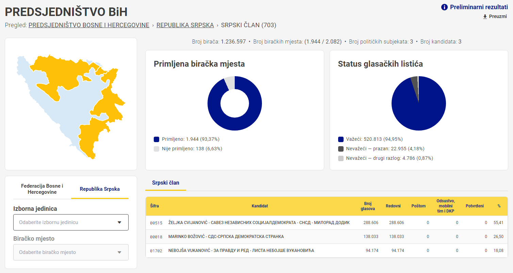Toggle the Nije primljeno legend grey swatch
Image resolution: width=513 pixels, height=273 pixels.
[156, 149]
